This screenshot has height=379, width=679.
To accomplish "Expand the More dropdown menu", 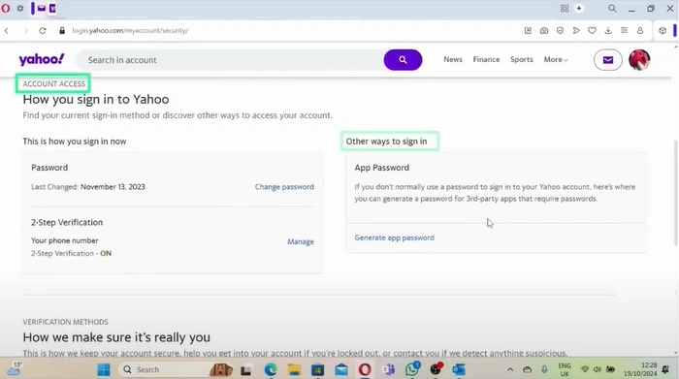I will tap(556, 60).
